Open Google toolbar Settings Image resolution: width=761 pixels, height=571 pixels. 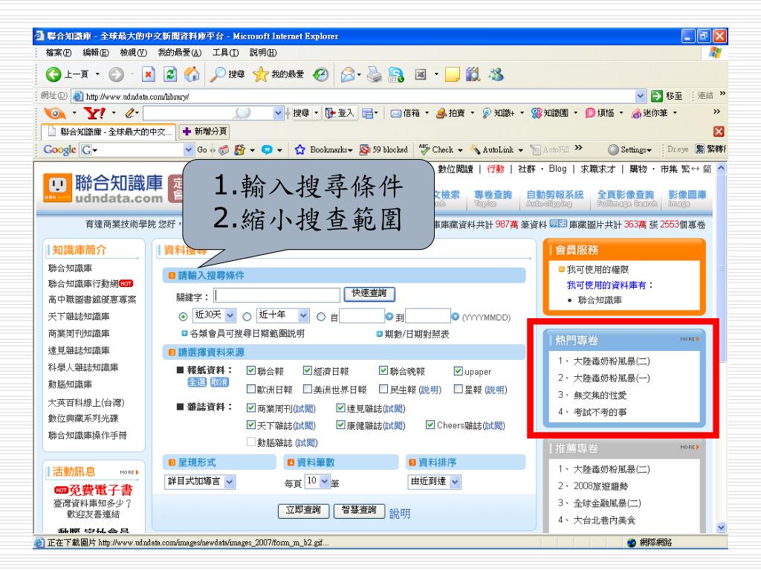tap(629, 149)
